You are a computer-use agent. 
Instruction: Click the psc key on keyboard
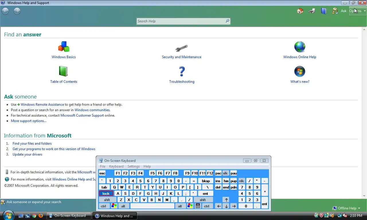(218, 173)
